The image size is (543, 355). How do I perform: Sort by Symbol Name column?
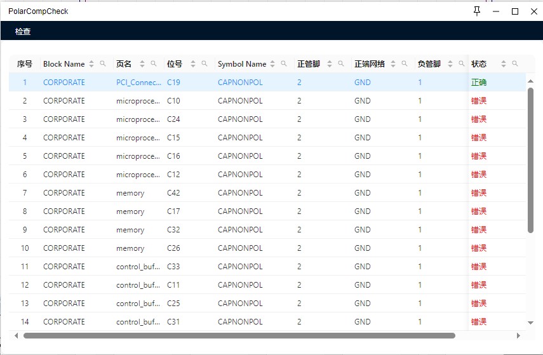[272, 64]
